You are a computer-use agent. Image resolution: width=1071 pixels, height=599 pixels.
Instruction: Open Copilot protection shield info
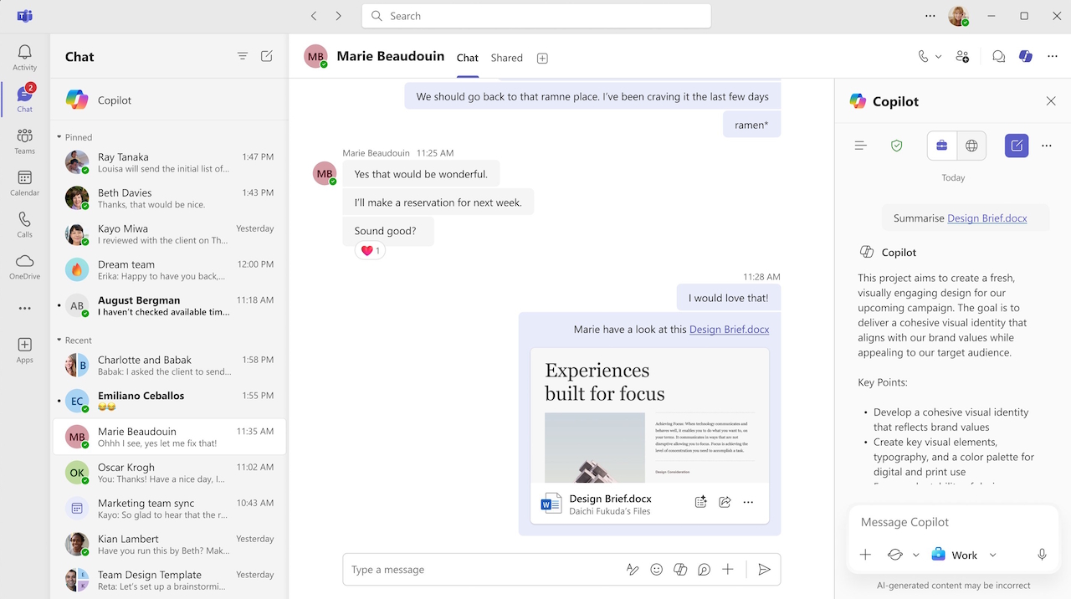[x=897, y=146]
